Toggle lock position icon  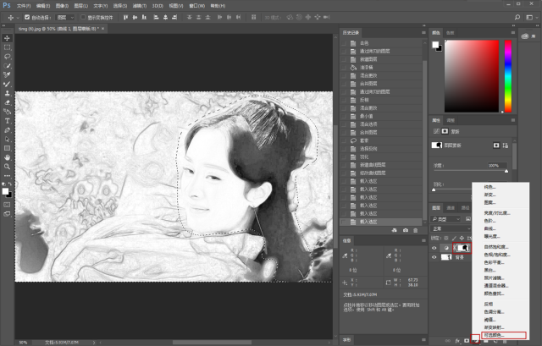pos(462,239)
